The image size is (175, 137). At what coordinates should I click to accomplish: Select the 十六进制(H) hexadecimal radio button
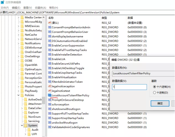(155, 87)
